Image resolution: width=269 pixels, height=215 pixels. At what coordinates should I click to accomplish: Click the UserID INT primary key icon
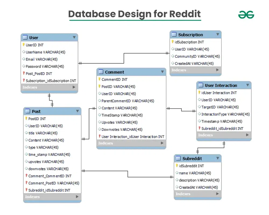tap(24, 45)
